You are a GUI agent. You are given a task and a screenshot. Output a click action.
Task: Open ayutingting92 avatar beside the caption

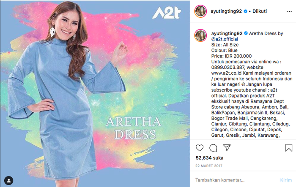[200, 35]
